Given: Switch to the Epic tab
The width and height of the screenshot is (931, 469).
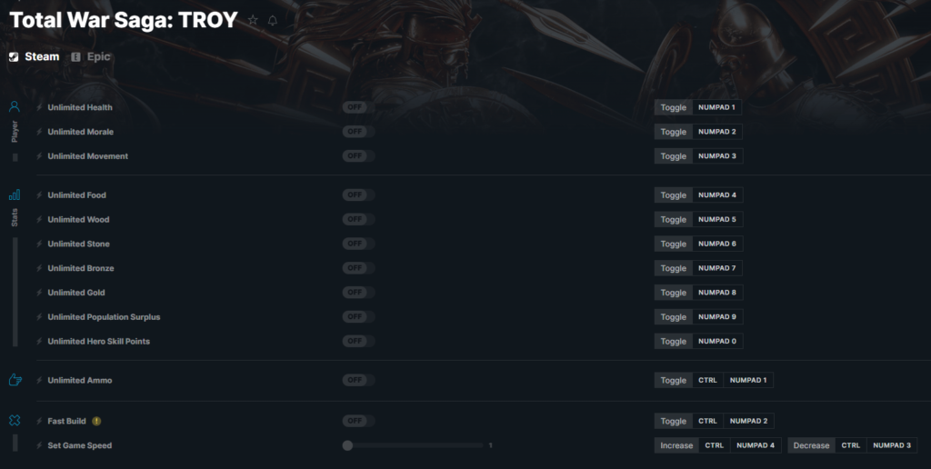Looking at the screenshot, I should click(x=91, y=56).
